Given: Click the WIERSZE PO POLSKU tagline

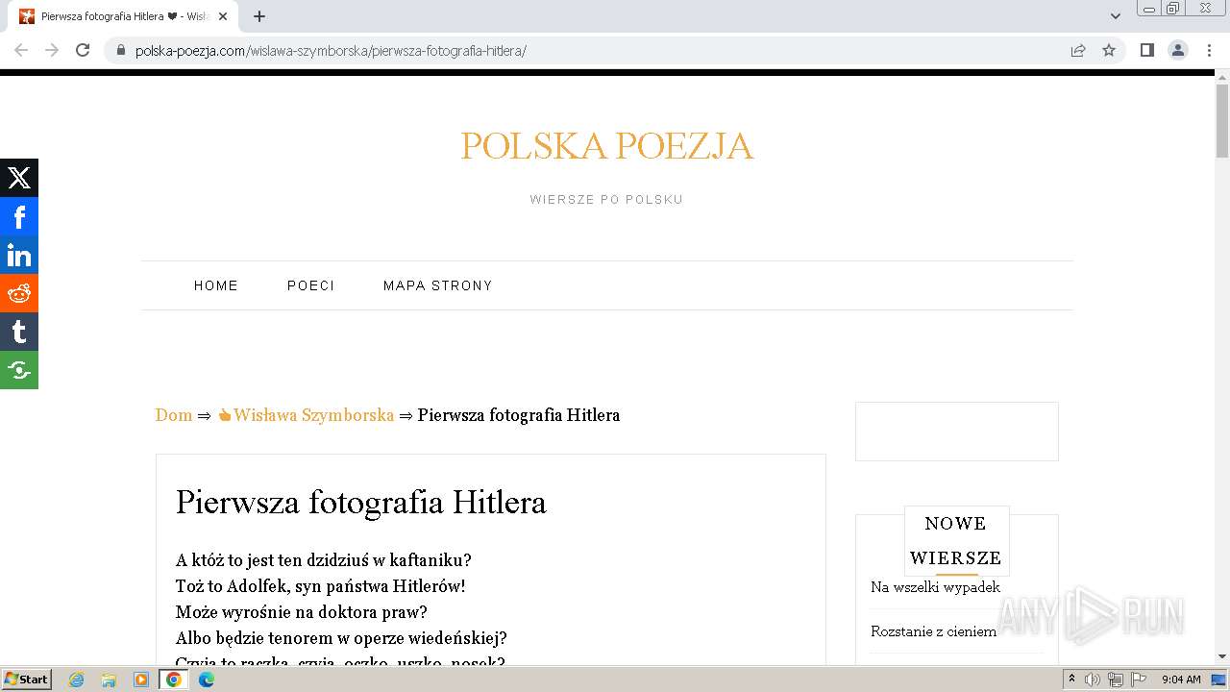Looking at the screenshot, I should 606,200.
